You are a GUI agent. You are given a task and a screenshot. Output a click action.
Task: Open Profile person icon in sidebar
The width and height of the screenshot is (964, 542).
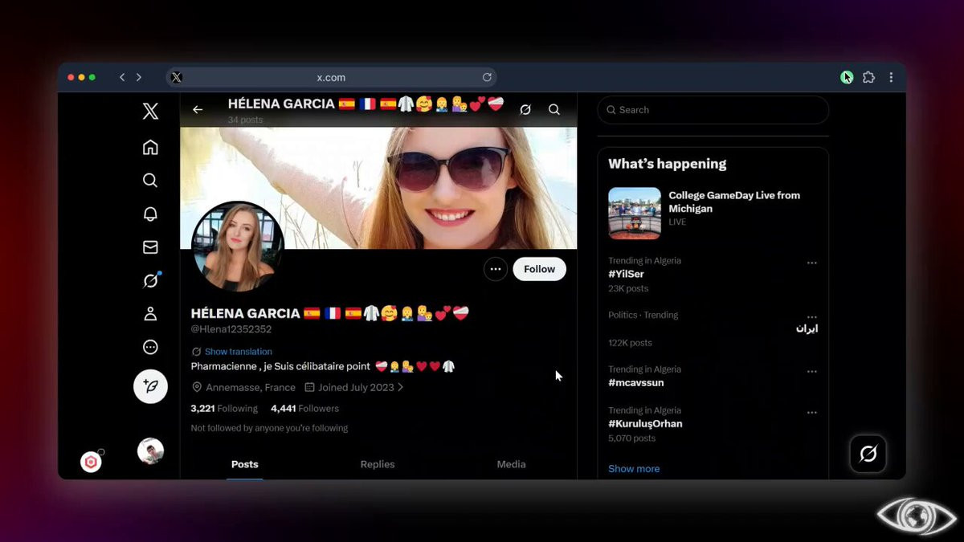pyautogui.click(x=150, y=314)
